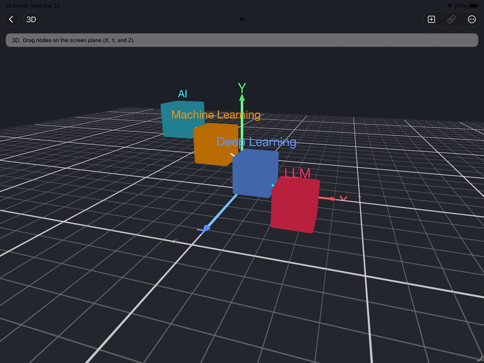484x363 pixels.
Task: Tap the 'AI' document title
Action: click(242, 20)
